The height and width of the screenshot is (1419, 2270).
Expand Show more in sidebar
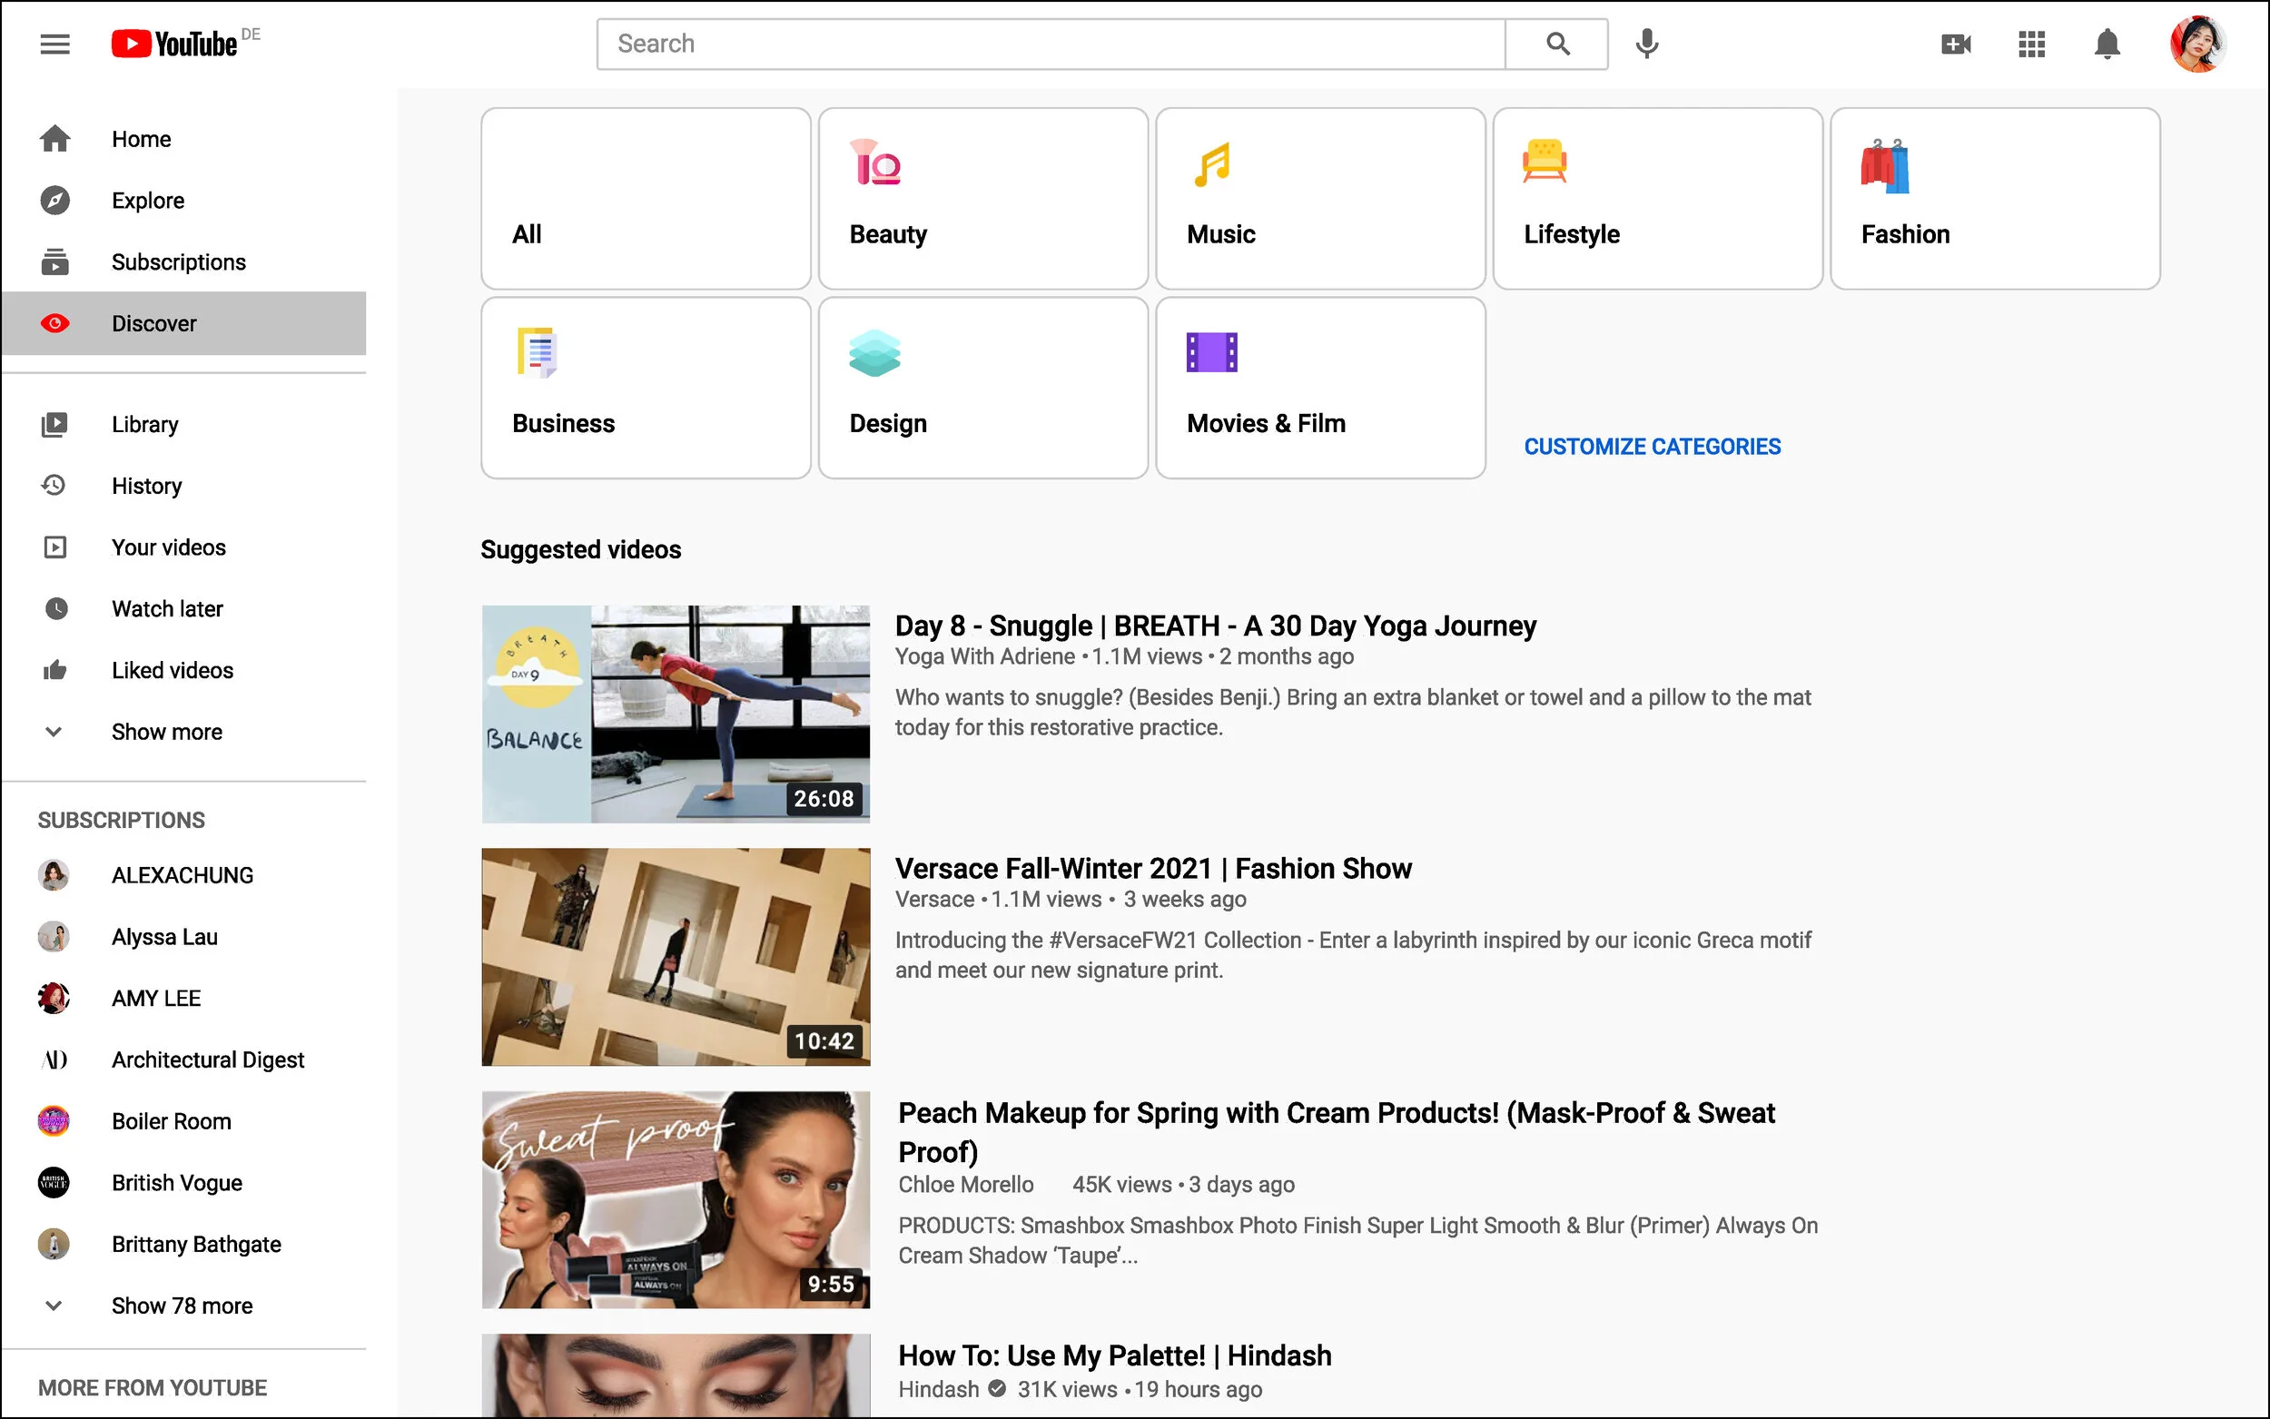[x=166, y=732]
